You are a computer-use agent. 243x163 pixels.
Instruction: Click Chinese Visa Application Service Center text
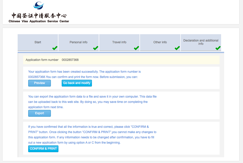click(x=39, y=21)
